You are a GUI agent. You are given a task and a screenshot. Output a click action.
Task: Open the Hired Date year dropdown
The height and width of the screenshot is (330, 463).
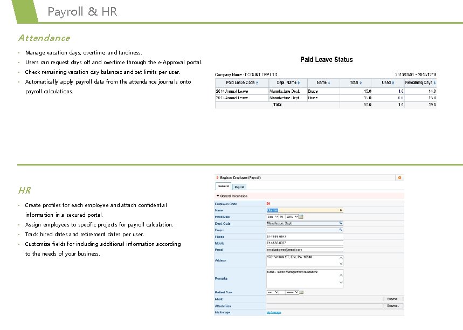tap(292, 217)
